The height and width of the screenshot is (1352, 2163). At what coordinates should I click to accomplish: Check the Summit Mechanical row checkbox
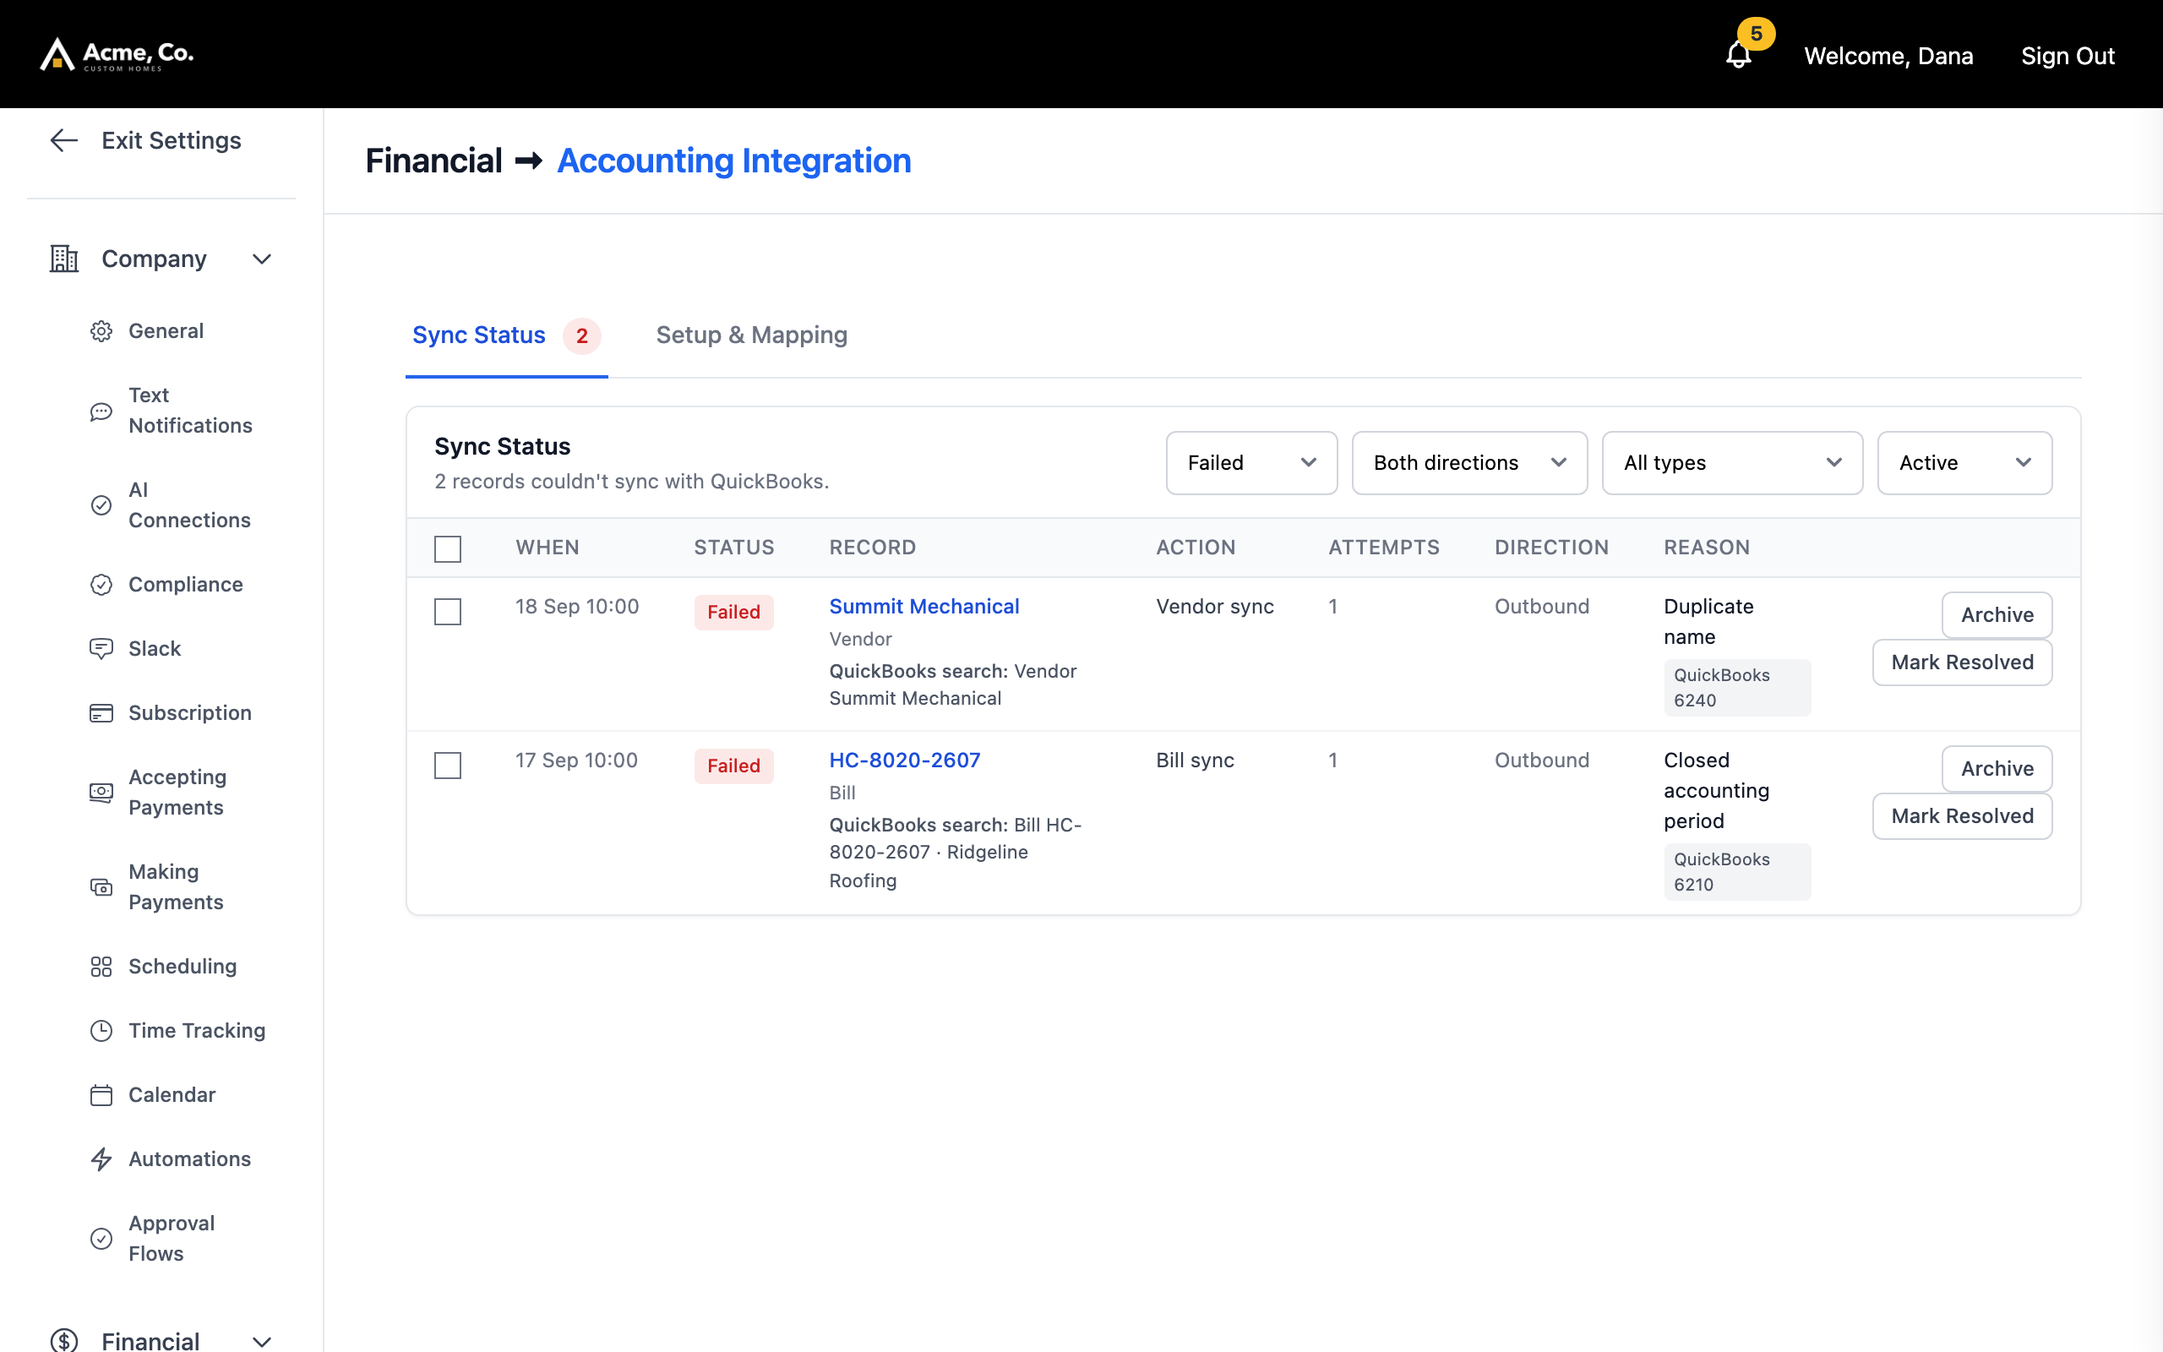(448, 612)
